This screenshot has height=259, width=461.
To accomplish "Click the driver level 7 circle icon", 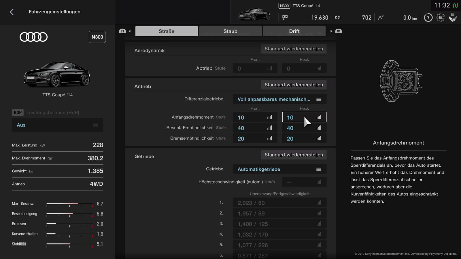I will click(428, 18).
